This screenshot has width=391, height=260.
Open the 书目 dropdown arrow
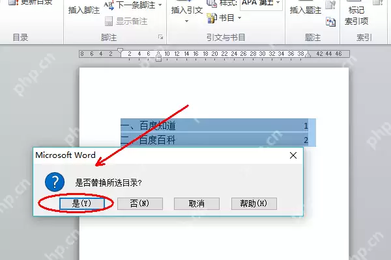point(239,18)
